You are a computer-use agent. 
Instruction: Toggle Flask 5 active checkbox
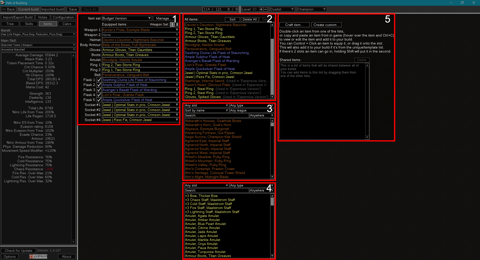click(x=99, y=100)
